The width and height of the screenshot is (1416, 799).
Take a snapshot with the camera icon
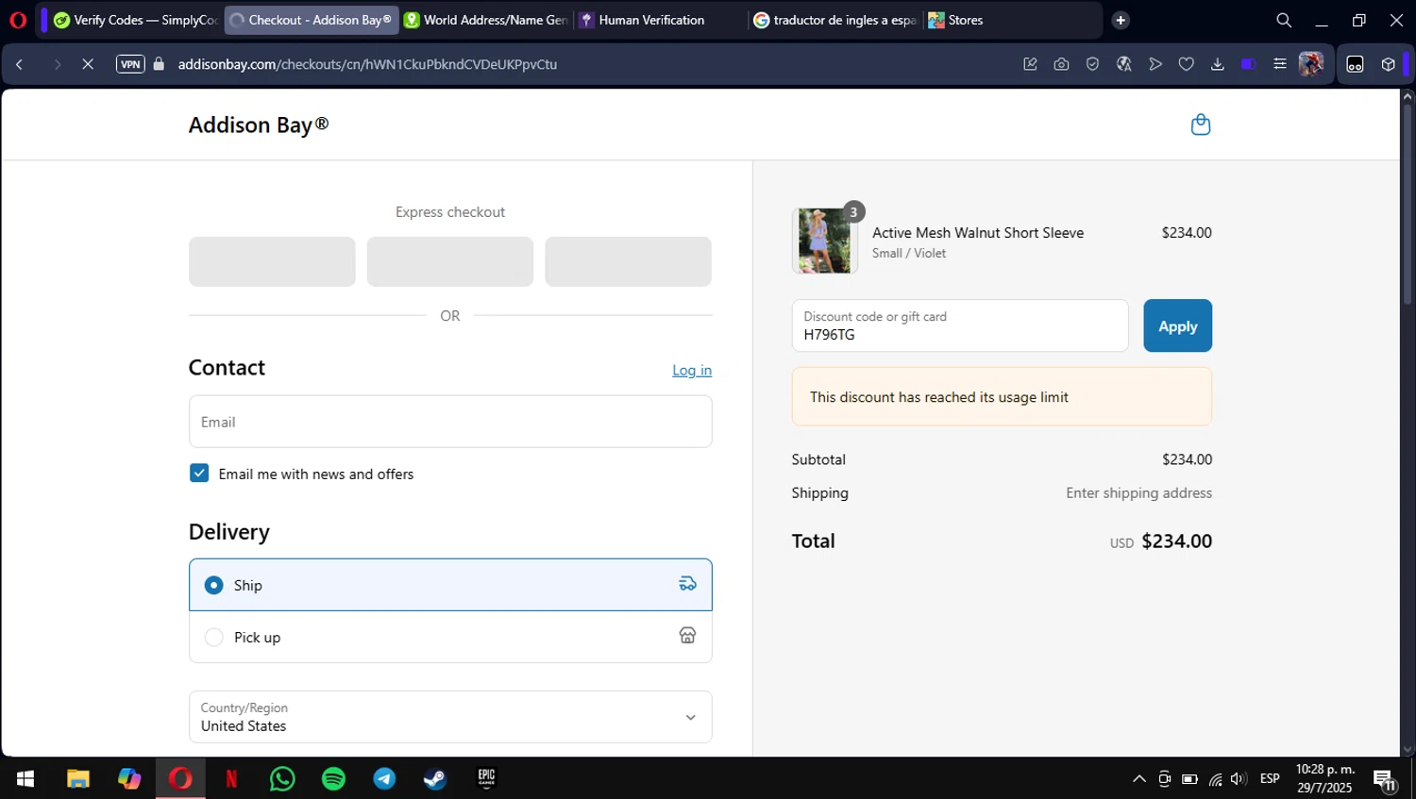1061,64
